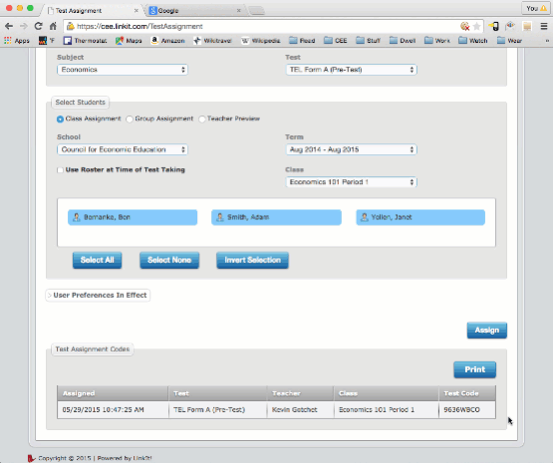Open the Subject dropdown showing Economics
Image resolution: width=553 pixels, height=463 pixels.
point(123,70)
